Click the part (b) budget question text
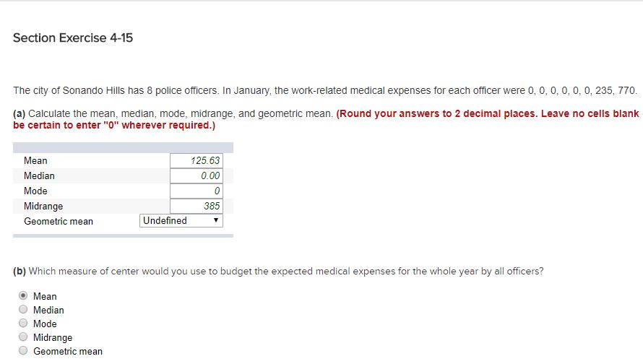 point(278,272)
